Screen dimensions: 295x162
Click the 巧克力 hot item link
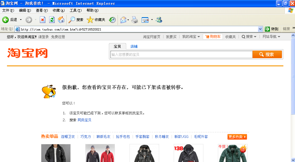[x=86, y=137]
